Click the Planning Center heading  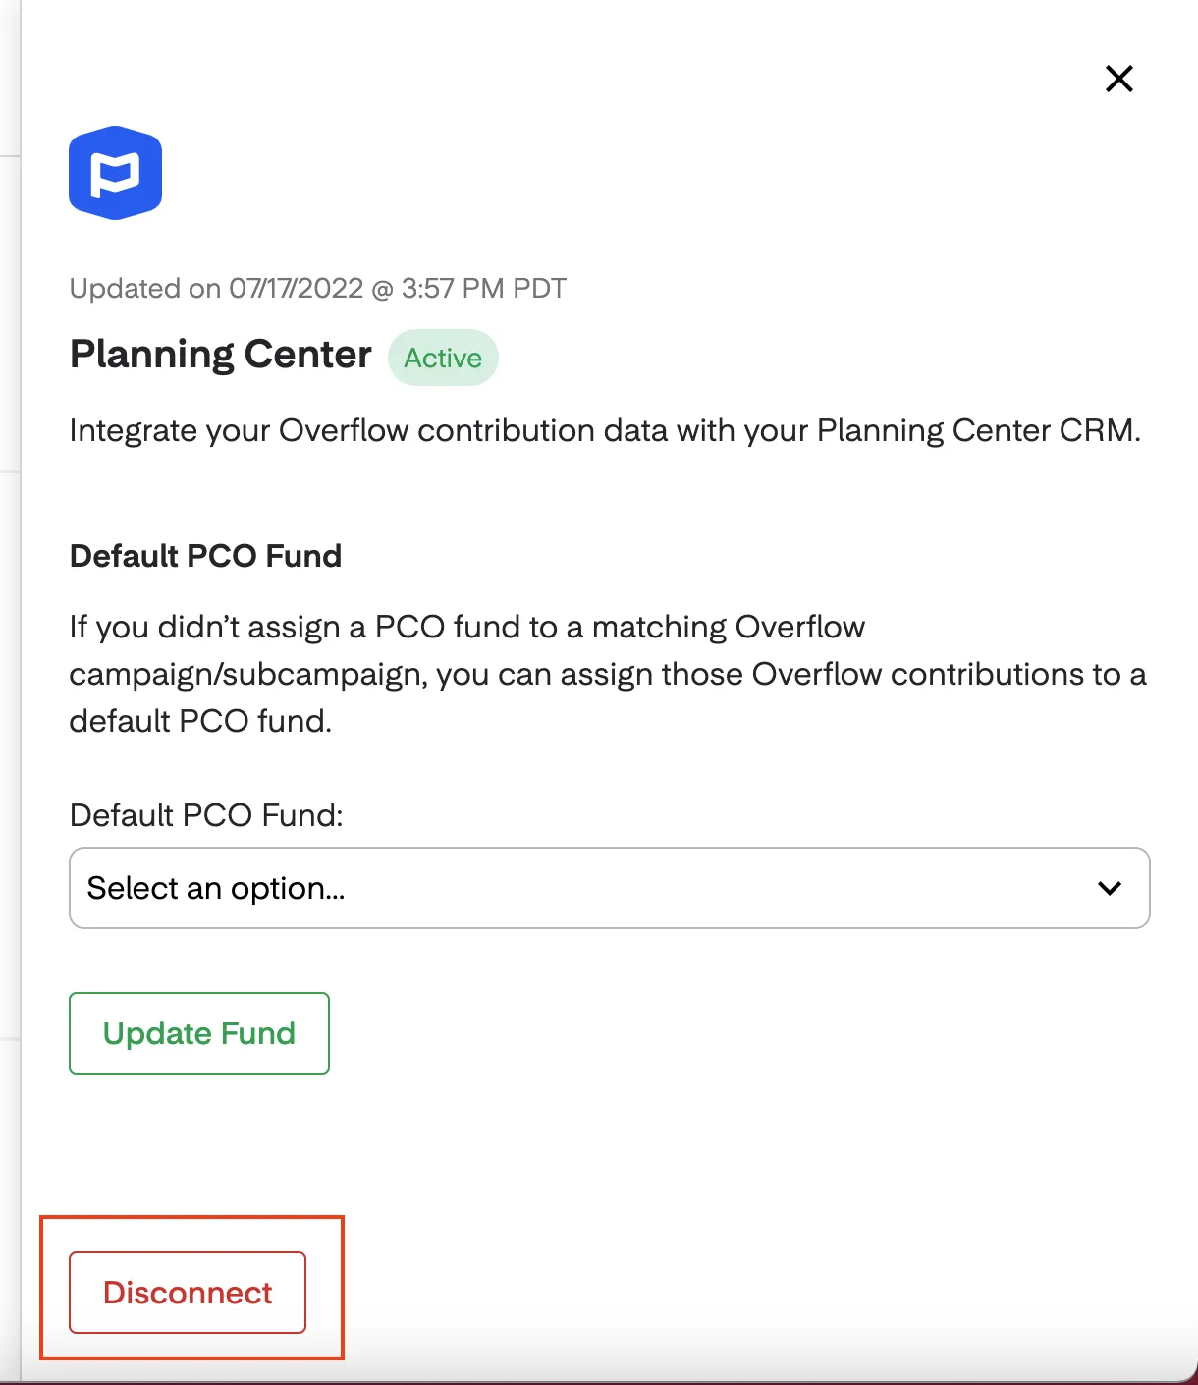click(219, 354)
